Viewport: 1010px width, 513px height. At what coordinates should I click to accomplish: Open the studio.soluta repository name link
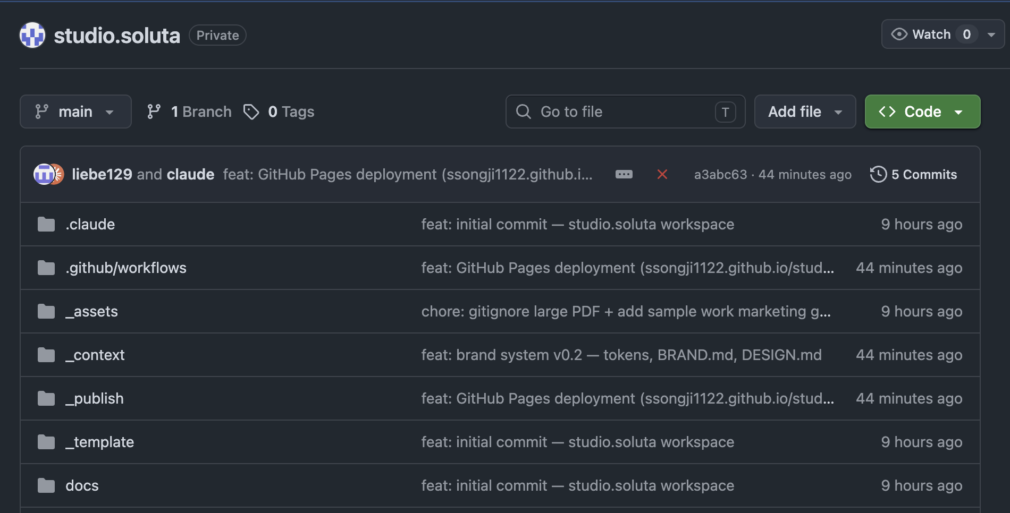pyautogui.click(x=117, y=36)
